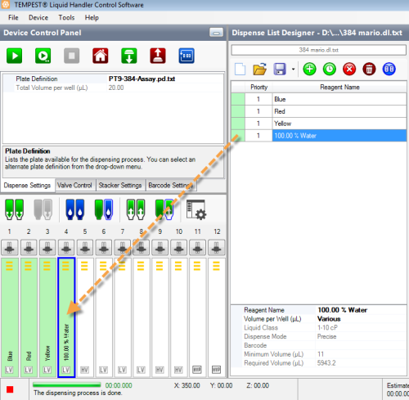Select the Blue reagent row

[x=319, y=99]
